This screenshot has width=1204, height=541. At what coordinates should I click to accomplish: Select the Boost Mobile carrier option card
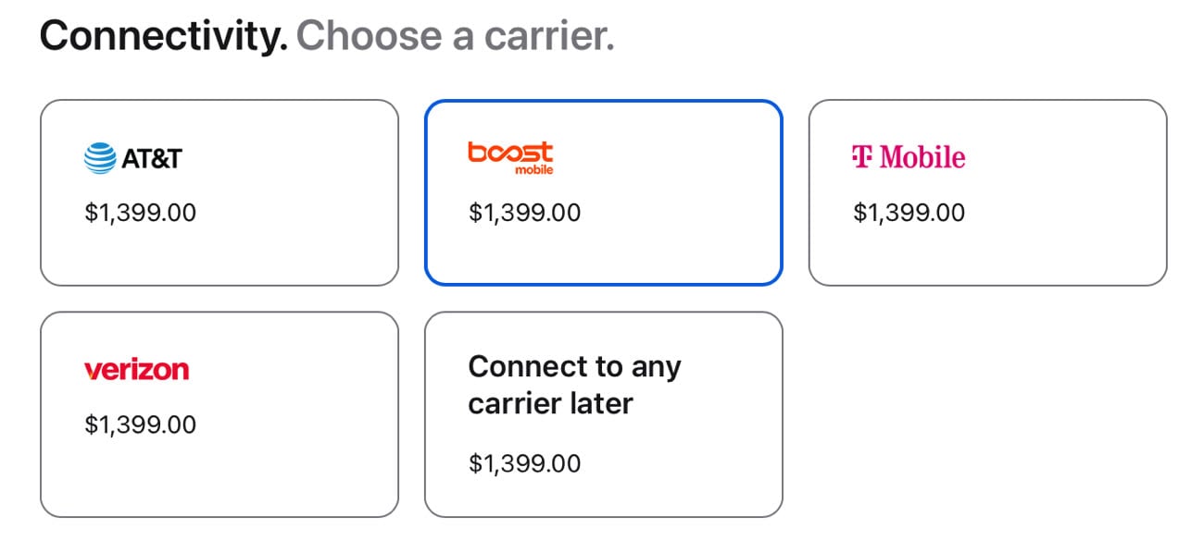[x=604, y=192]
